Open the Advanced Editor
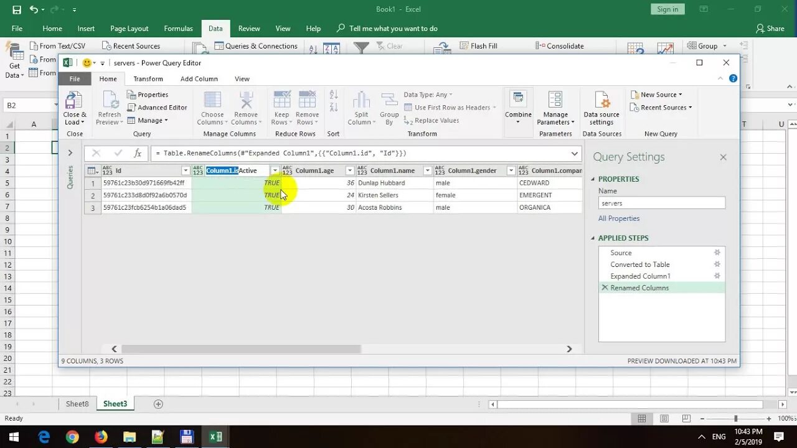Screen dimensions: 797x448 click(x=157, y=107)
